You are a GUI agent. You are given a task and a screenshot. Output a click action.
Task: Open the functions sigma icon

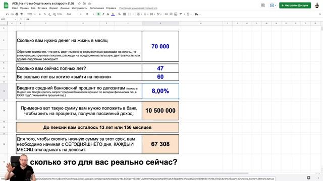click(188, 14)
